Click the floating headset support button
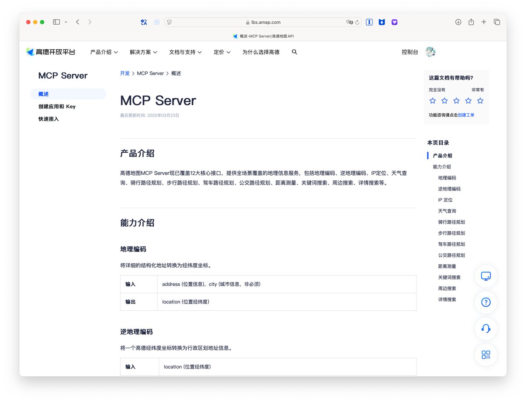The image size is (526, 402). [486, 329]
